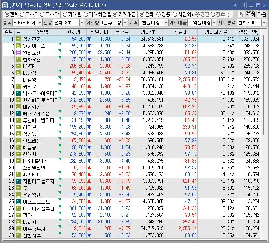Click the 신 badge on 자람테크놀로지 row
The image size is (269, 243).
click(x=18, y=181)
